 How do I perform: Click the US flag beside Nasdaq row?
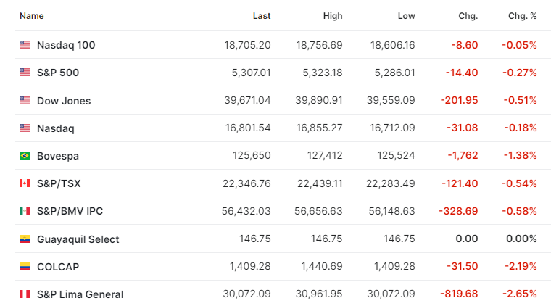point(25,128)
